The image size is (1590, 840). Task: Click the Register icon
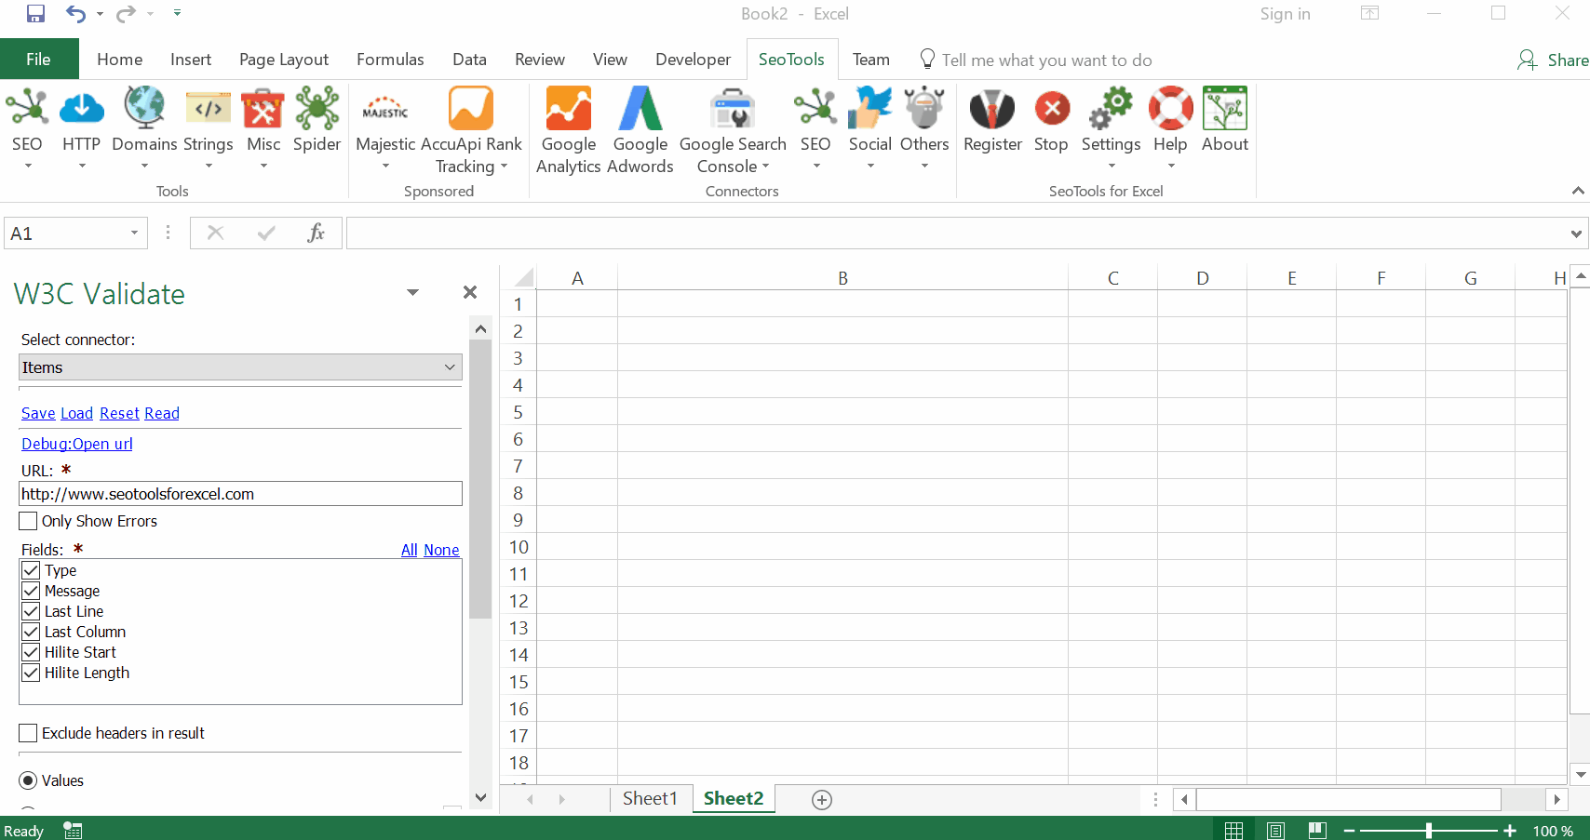[x=992, y=109]
